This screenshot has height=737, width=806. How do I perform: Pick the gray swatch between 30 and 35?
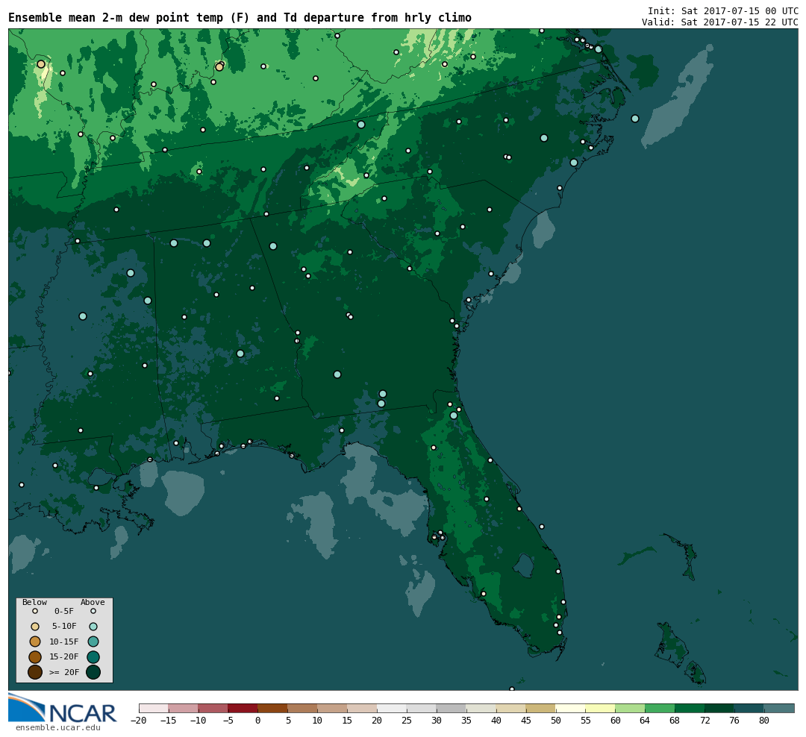coord(452,708)
